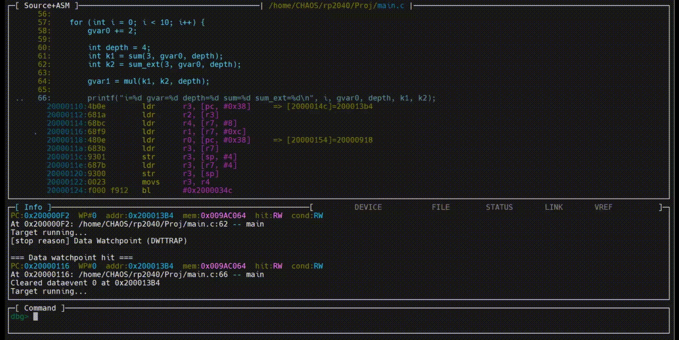This screenshot has width=679, height=340.
Task: Click source line 58 gvar0 += 2
Action: (x=112, y=31)
